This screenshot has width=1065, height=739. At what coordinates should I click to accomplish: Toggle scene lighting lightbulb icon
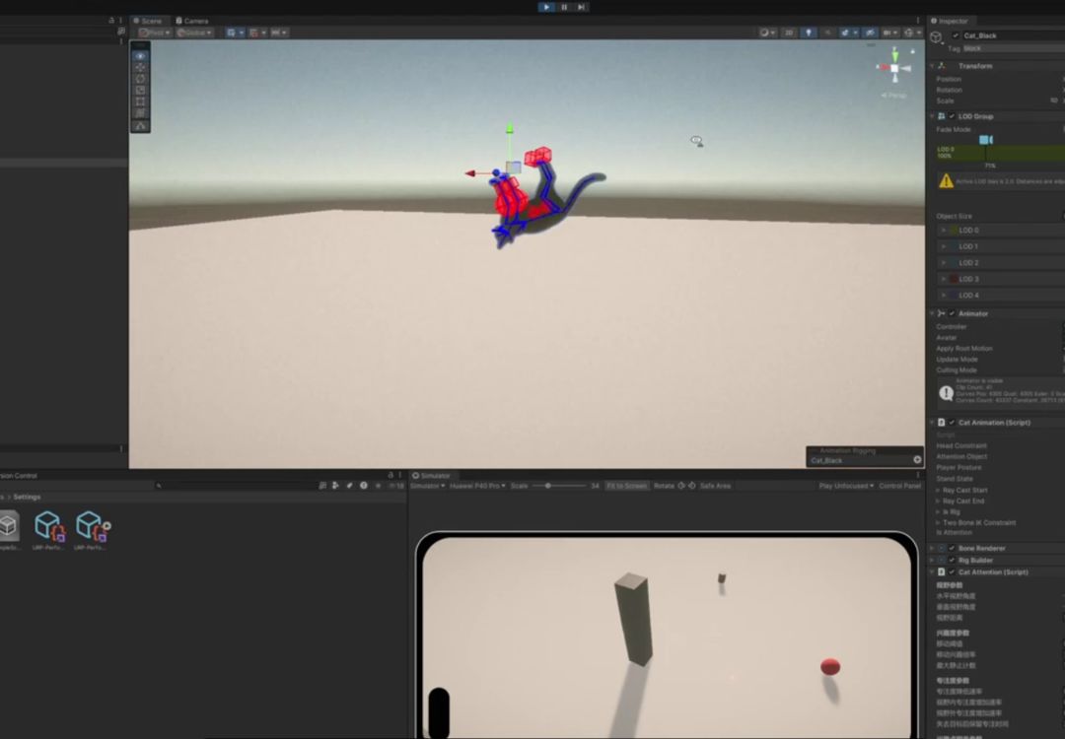tap(809, 33)
